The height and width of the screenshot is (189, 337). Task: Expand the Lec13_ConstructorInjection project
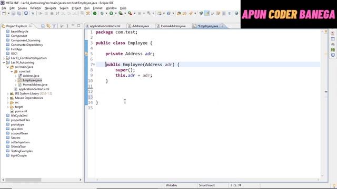point(4,58)
